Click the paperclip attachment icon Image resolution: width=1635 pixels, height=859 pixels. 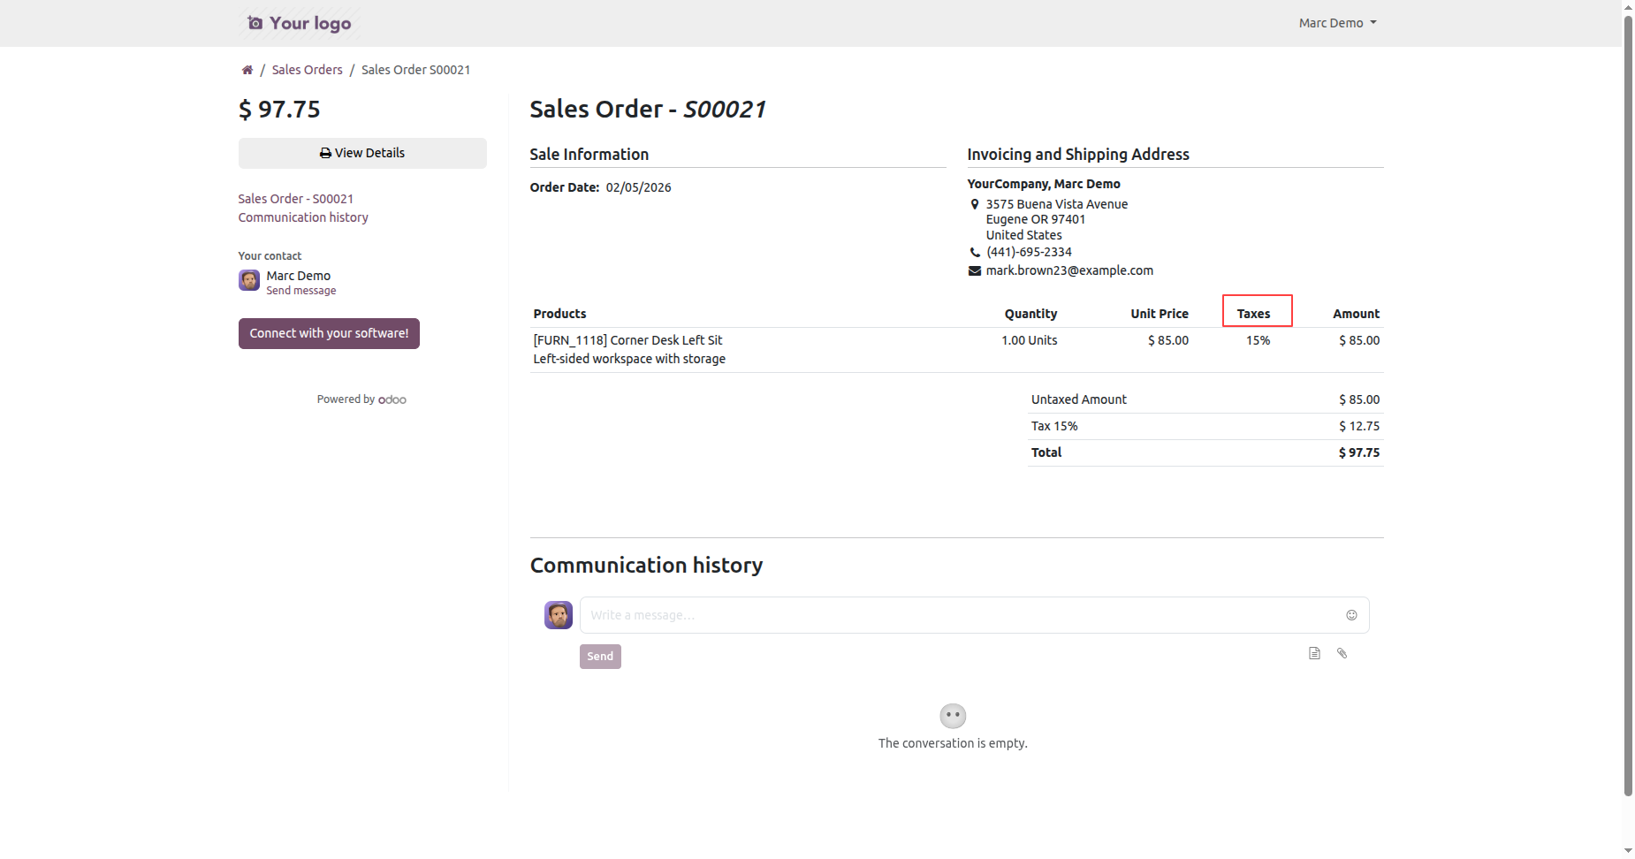point(1342,653)
